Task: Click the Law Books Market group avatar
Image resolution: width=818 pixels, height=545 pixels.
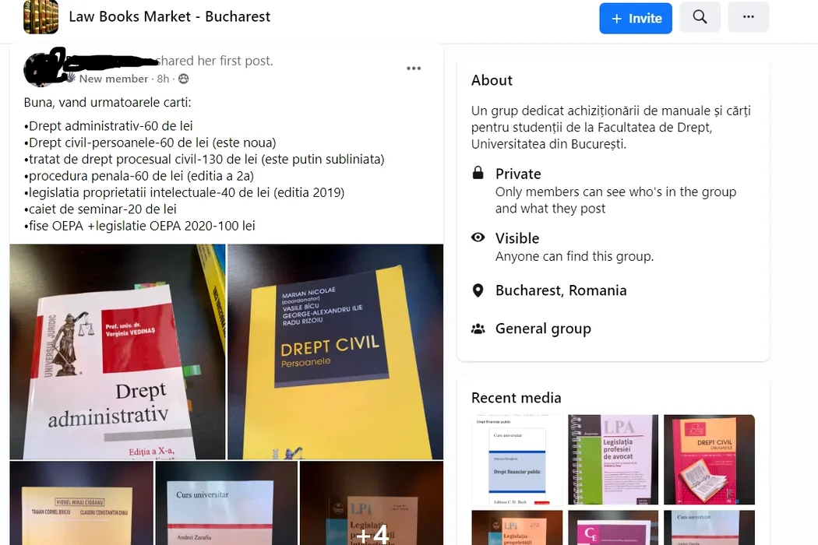Action: [41, 16]
